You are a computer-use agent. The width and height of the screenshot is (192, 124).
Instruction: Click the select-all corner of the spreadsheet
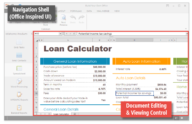click(37, 40)
